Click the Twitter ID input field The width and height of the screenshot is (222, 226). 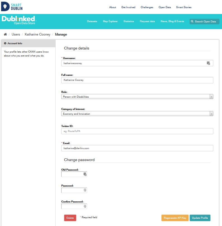click(x=137, y=131)
